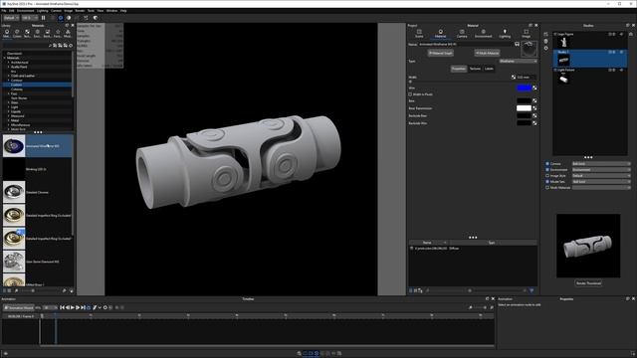Toggle the Multi-Materials checkbox
Screen dimensions: 637x358
(x=547, y=188)
